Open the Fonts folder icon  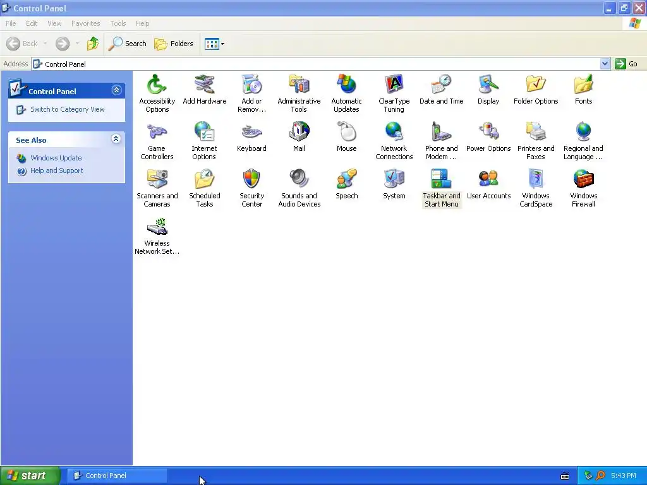point(583,90)
